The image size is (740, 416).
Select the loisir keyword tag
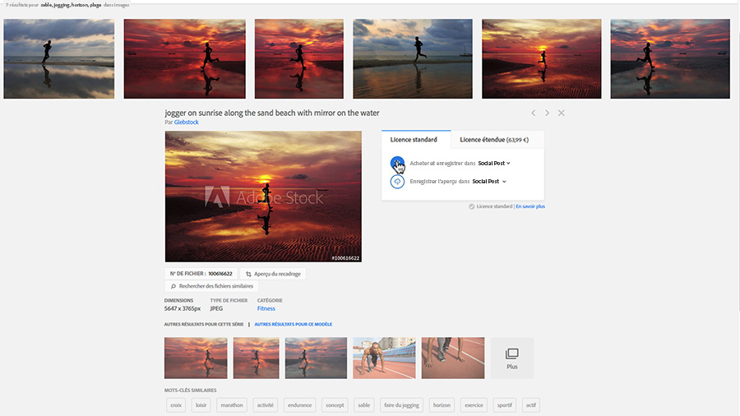click(x=201, y=405)
